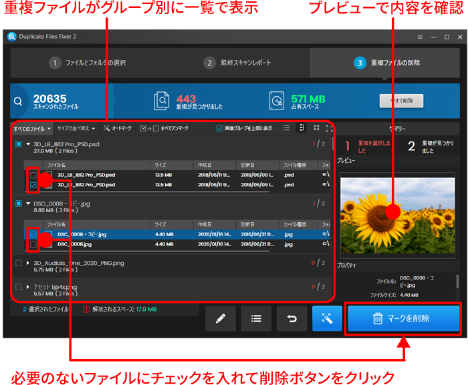
Task: Click the Automark wand icon in toolbar
Action: click(106, 128)
